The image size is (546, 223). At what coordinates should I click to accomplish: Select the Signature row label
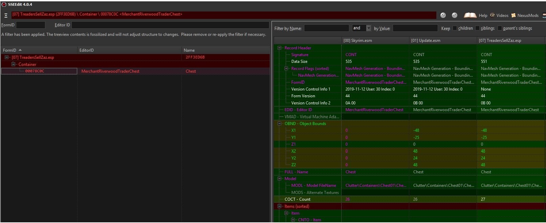300,55
